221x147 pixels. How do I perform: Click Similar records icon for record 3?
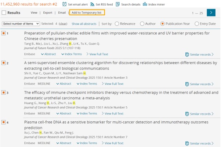tap(187, 114)
